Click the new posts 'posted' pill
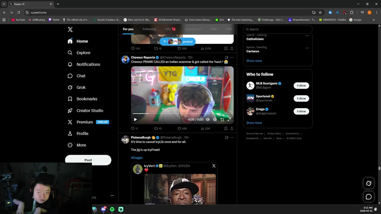The image size is (381, 214). (x=177, y=42)
